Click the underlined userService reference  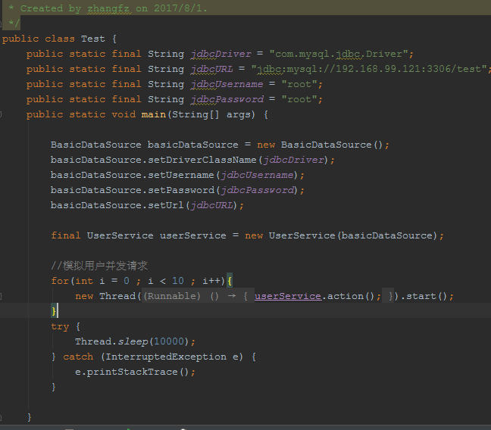tap(287, 296)
